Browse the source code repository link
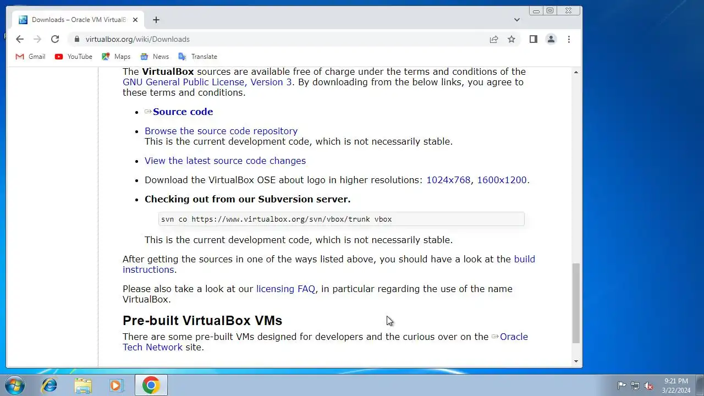Viewport: 704px width, 396px height. pos(221,131)
